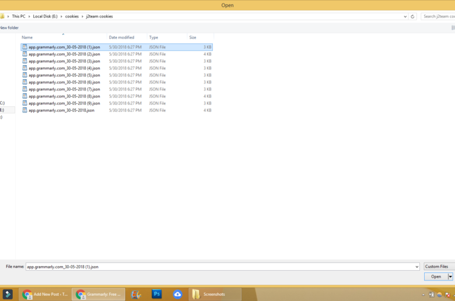Viewport: 455px width, 301px height.
Task: Open the Screenshots folder in taskbar
Action: pos(215,294)
